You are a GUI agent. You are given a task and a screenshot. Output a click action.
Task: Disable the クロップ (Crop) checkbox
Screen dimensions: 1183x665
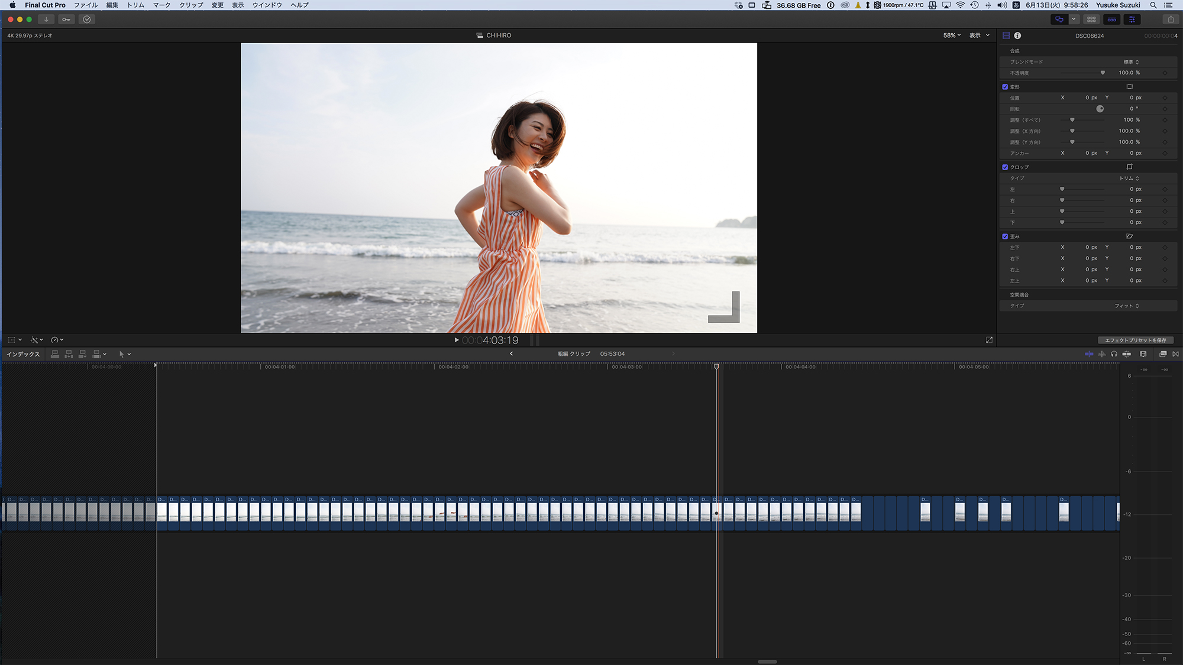point(1005,167)
